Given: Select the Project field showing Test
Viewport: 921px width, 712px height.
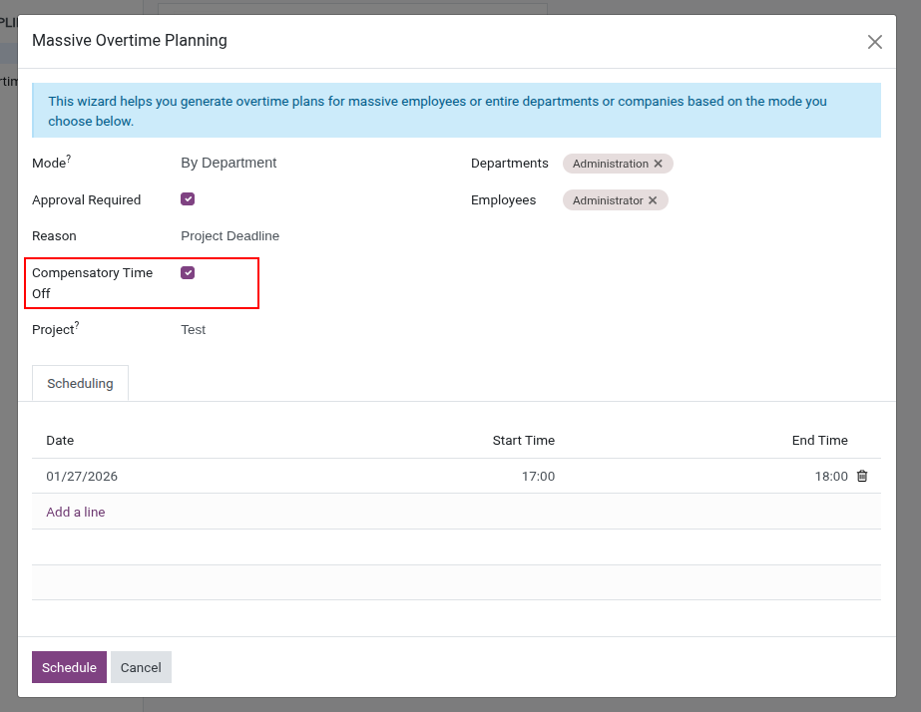Looking at the screenshot, I should [194, 329].
